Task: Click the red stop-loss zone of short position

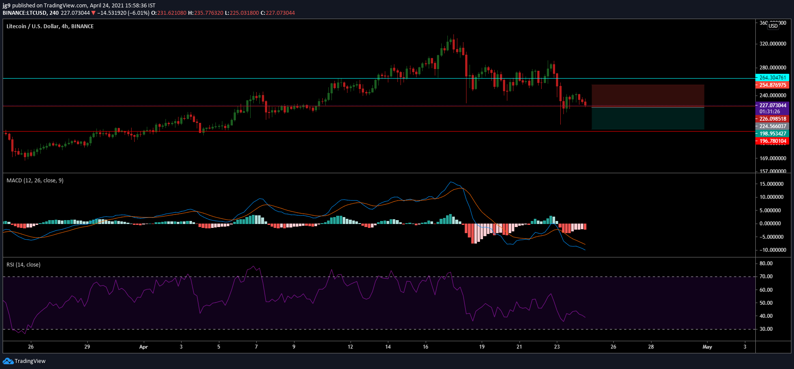Action: coord(648,96)
